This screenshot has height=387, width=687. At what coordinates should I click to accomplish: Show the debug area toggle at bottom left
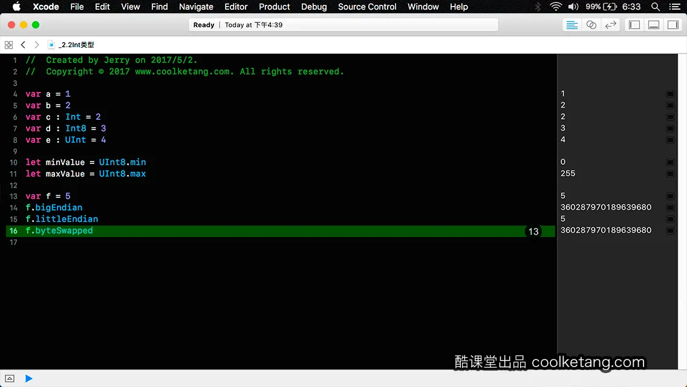coord(10,379)
